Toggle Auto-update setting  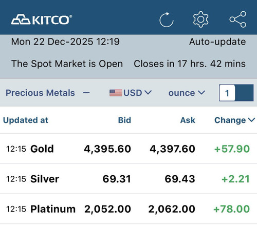tap(217, 42)
